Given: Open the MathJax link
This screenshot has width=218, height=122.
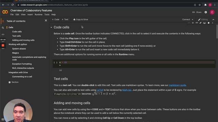Looking at the screenshot, I should [x=127, y=90].
